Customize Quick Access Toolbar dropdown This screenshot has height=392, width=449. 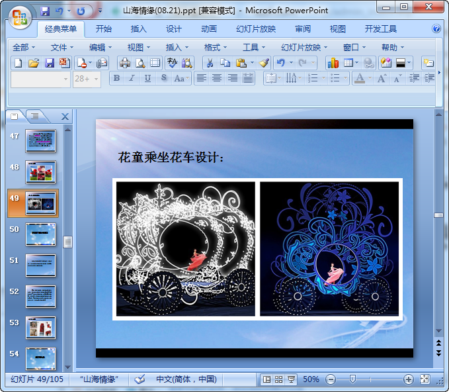100,11
